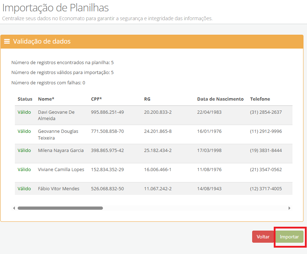Click phone number (11) 2912-9996
This screenshot has height=254, width=307.
coord(266,131)
